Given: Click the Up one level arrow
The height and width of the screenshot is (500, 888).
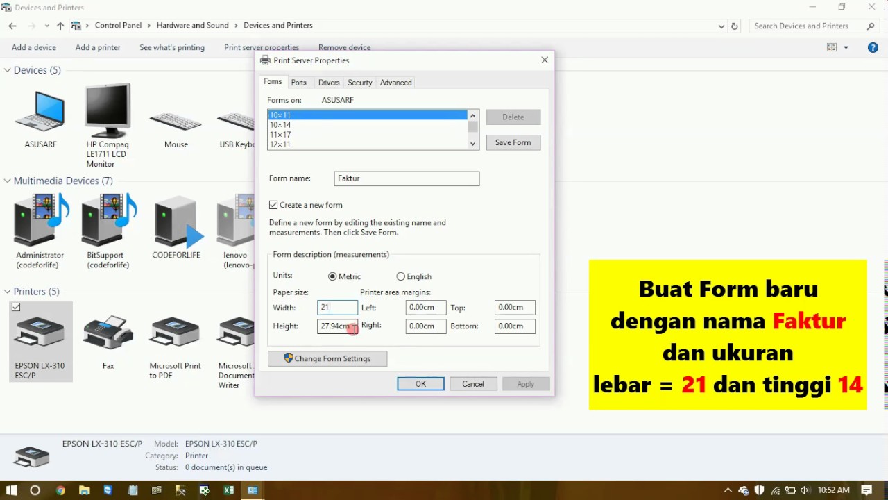Looking at the screenshot, I should [60, 26].
